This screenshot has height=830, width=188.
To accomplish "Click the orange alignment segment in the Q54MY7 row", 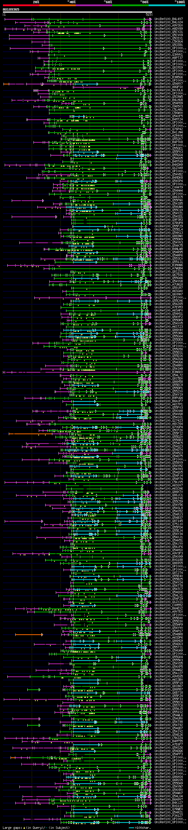I will (x=6, y=84).
